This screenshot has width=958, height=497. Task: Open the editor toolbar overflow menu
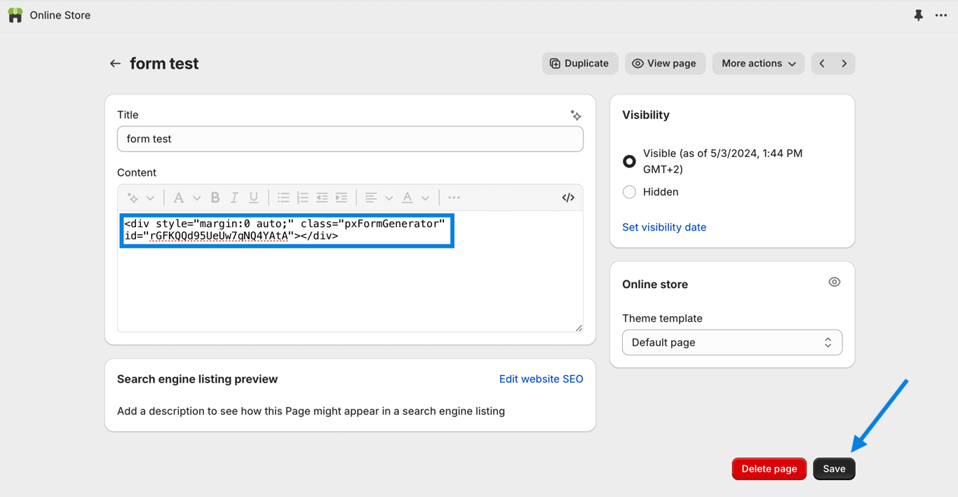pyautogui.click(x=454, y=198)
